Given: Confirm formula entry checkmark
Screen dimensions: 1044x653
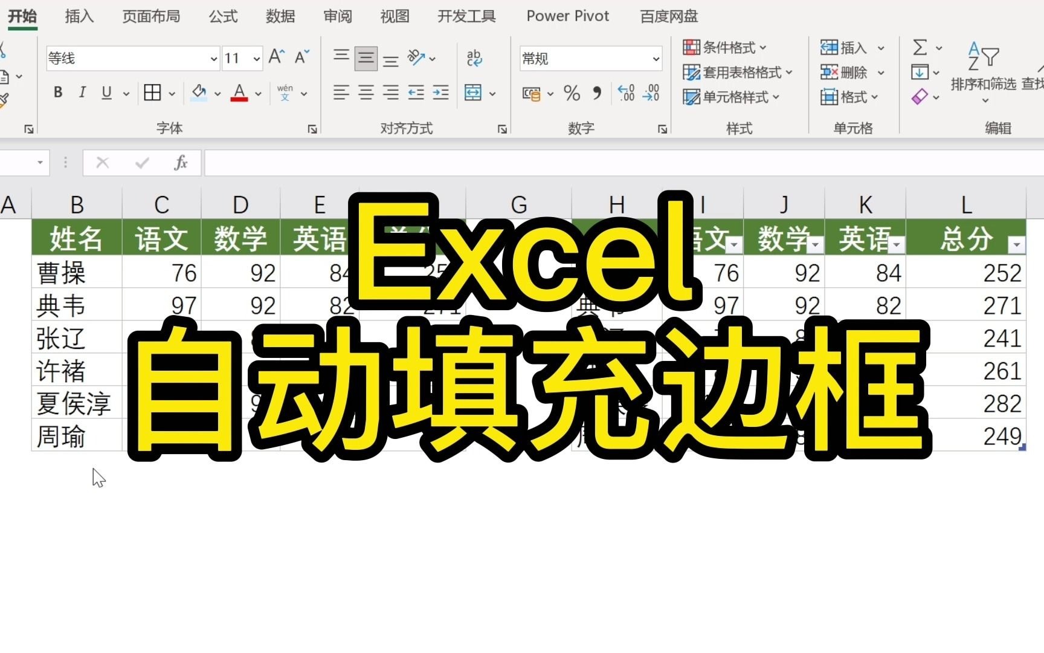Looking at the screenshot, I should pos(142,163).
